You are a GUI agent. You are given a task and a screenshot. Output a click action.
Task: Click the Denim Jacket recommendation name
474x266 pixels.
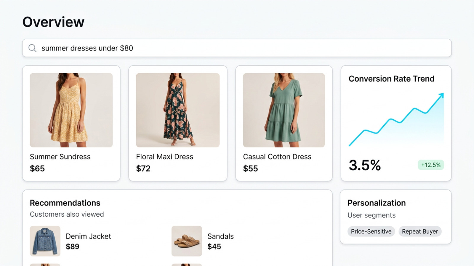[x=88, y=236]
